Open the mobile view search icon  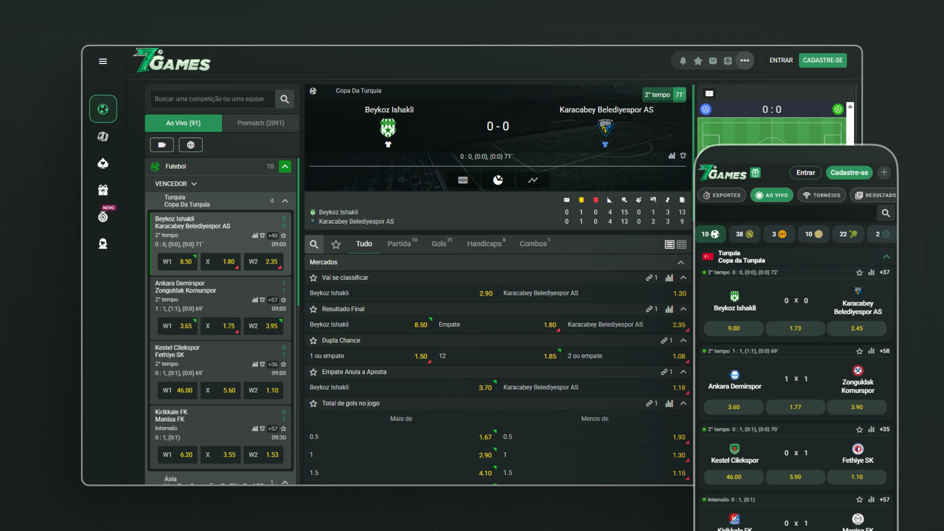(885, 213)
